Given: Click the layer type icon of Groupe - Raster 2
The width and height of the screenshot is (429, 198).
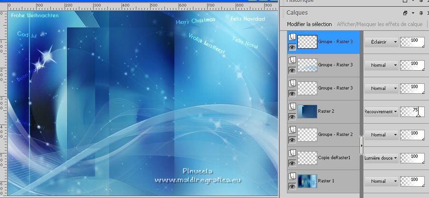Looking at the screenshot, I should point(292,129).
